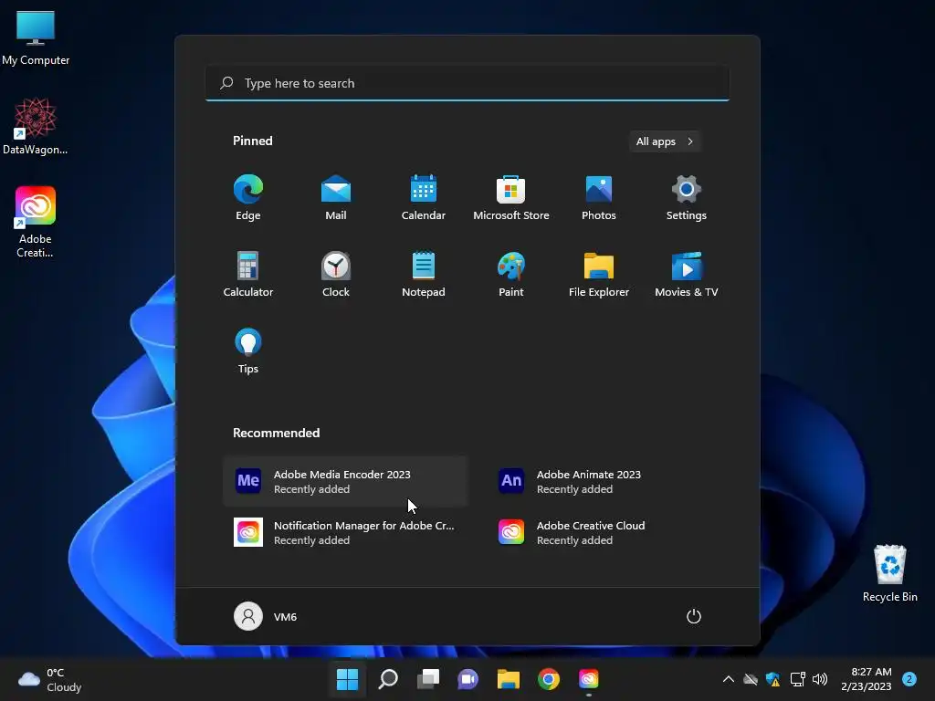The width and height of the screenshot is (935, 701).
Task: Expand the All apps list
Action: (x=665, y=141)
